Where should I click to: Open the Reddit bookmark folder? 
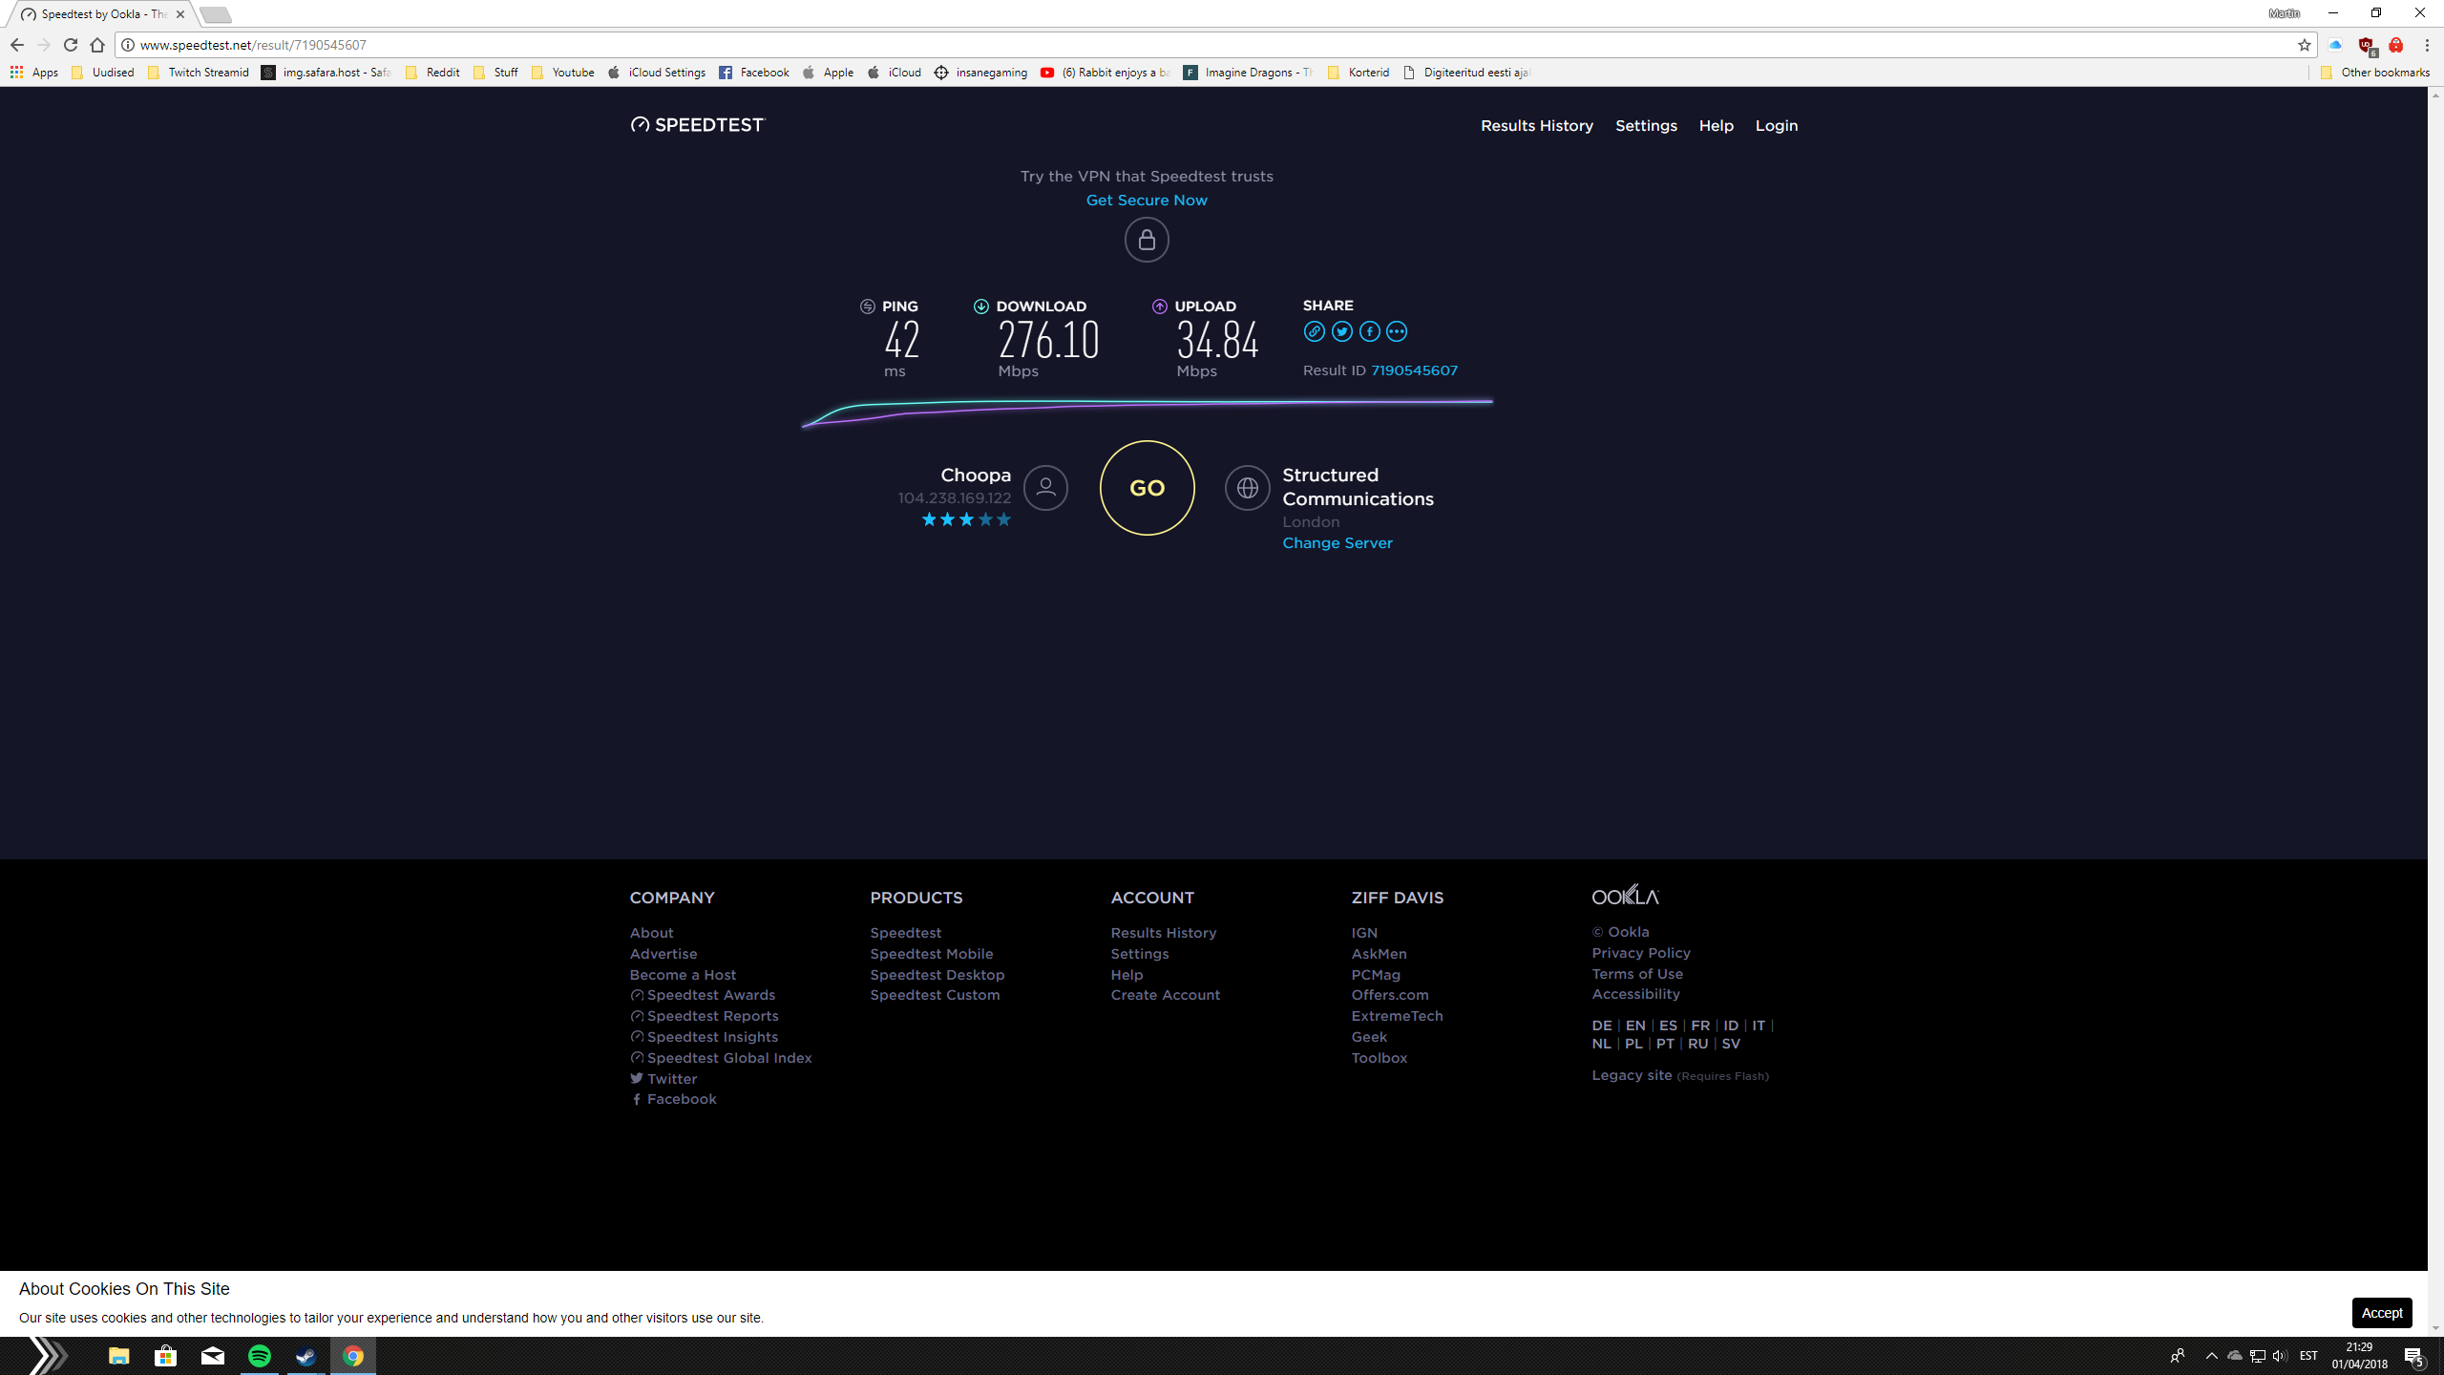click(x=432, y=73)
